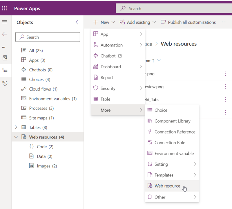The image size is (232, 209).
Task: Open the History icon in left rail
Action: coord(5,83)
